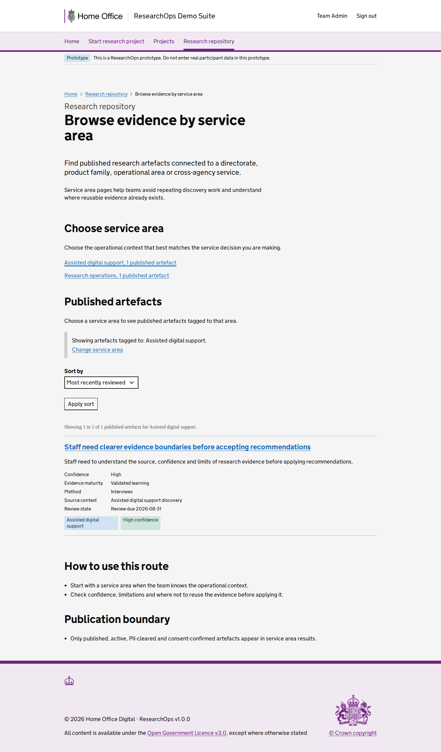
Task: Click the Sort by dropdown arrow
Action: [132, 383]
